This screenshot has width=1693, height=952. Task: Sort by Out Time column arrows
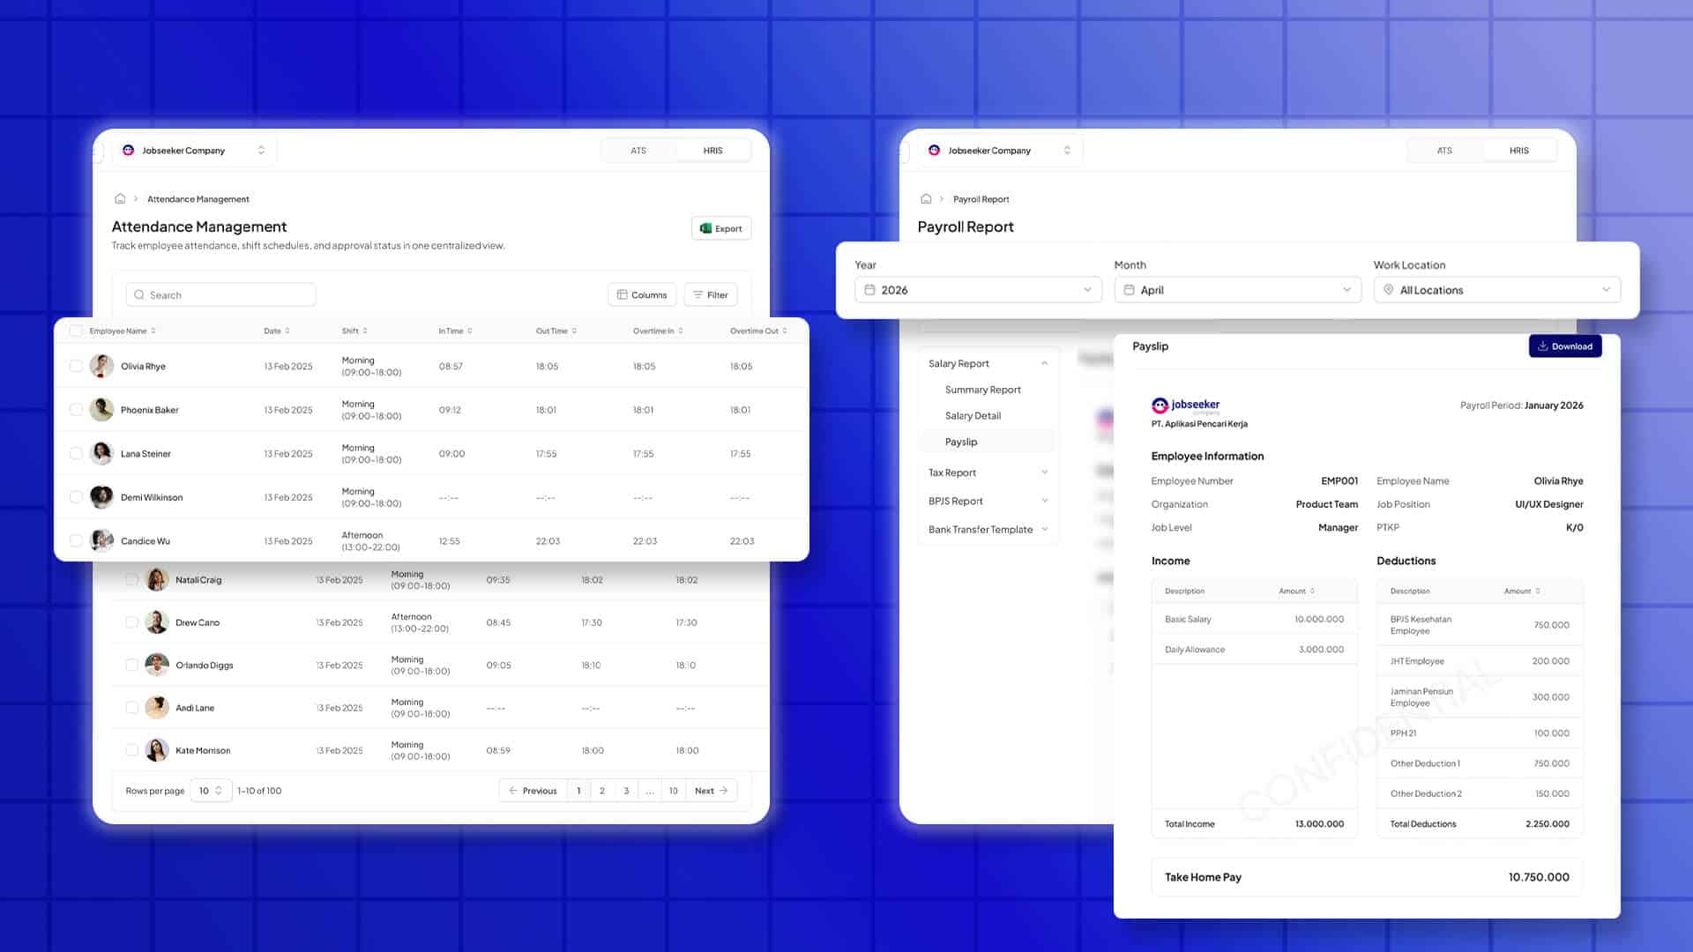click(574, 331)
